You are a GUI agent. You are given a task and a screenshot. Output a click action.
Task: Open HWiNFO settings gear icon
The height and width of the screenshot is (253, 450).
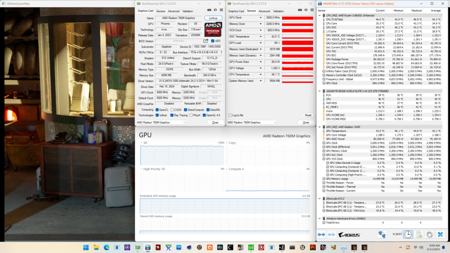(429, 235)
